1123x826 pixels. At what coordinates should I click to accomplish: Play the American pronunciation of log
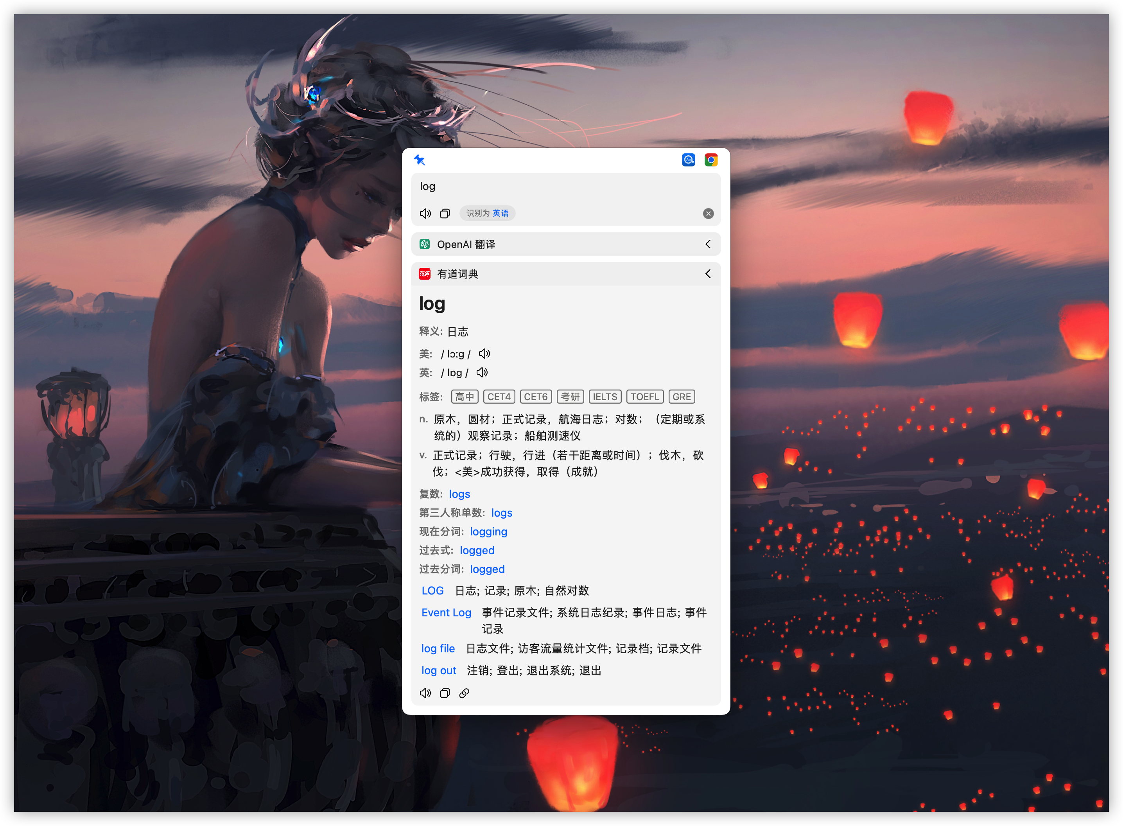tap(483, 354)
